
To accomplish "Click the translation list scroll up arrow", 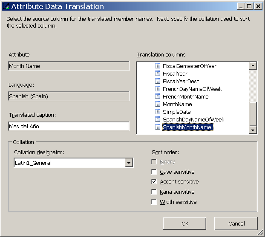I will coord(253,66).
